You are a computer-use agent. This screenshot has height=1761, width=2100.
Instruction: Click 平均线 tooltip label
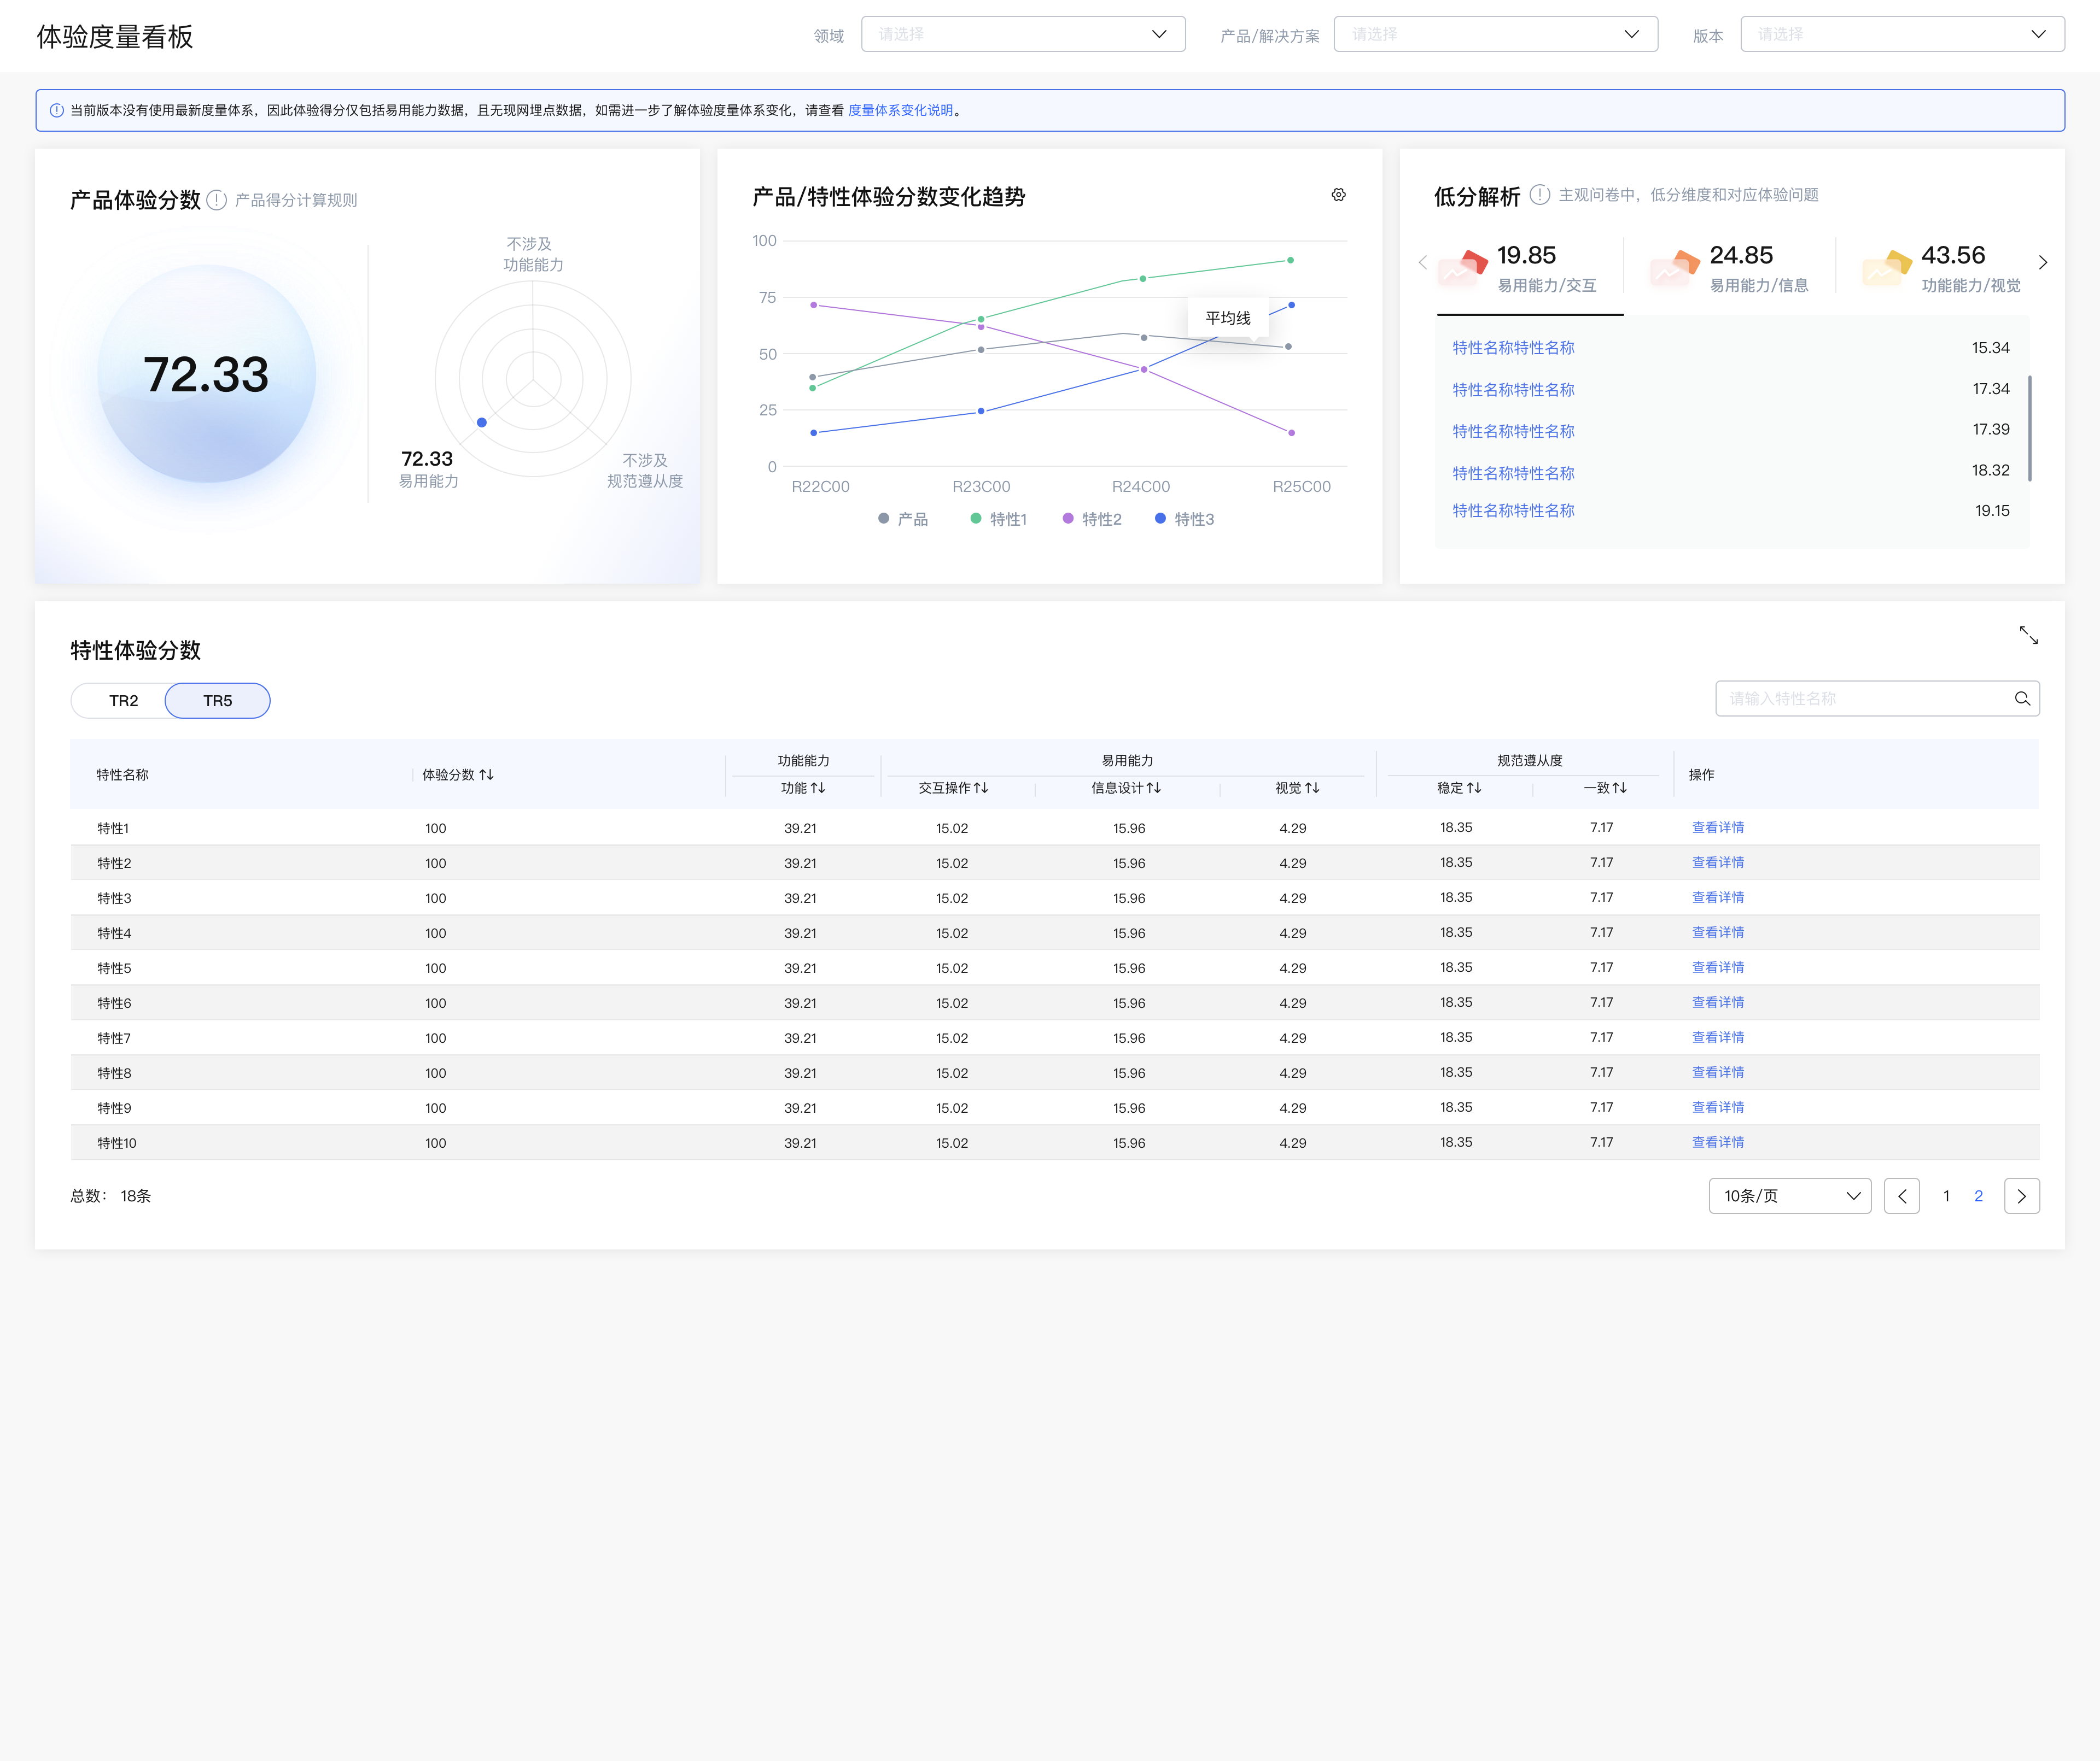1228,318
